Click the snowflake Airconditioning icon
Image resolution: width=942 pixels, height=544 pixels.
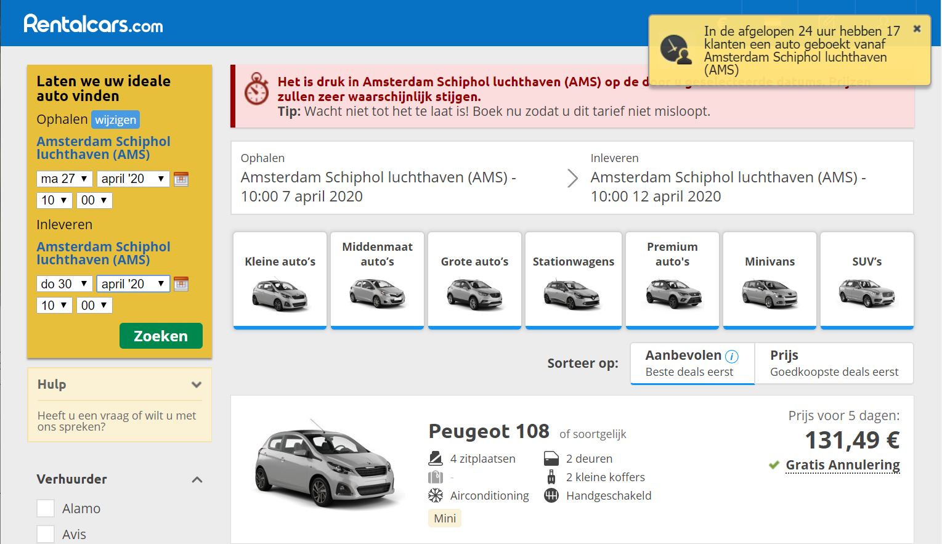pyautogui.click(x=436, y=495)
